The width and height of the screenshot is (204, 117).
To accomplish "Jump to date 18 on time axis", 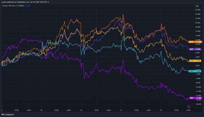I will click(161, 110).
